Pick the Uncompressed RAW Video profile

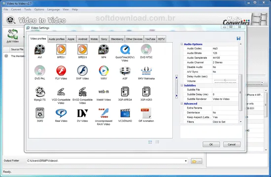coord(103,113)
